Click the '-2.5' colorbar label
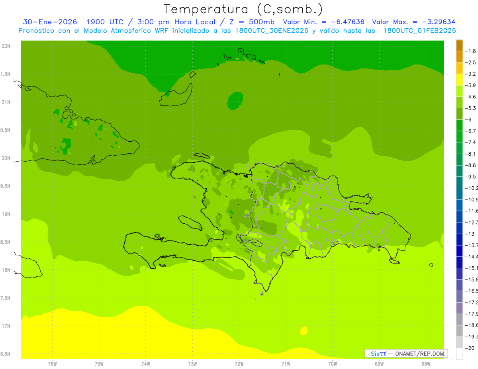 tap(471, 62)
